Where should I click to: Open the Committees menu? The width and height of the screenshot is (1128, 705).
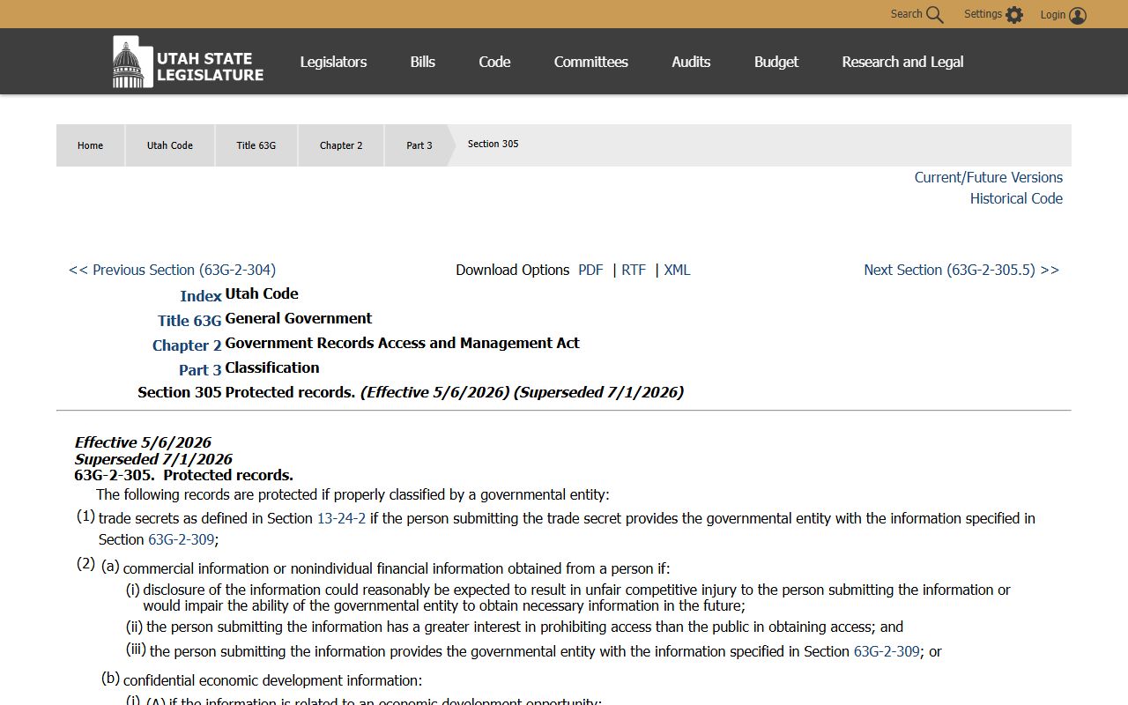(x=591, y=62)
